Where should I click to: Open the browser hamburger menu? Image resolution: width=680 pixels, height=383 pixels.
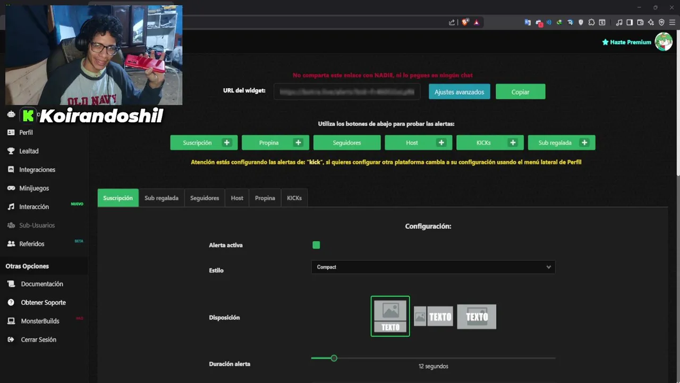pyautogui.click(x=672, y=22)
